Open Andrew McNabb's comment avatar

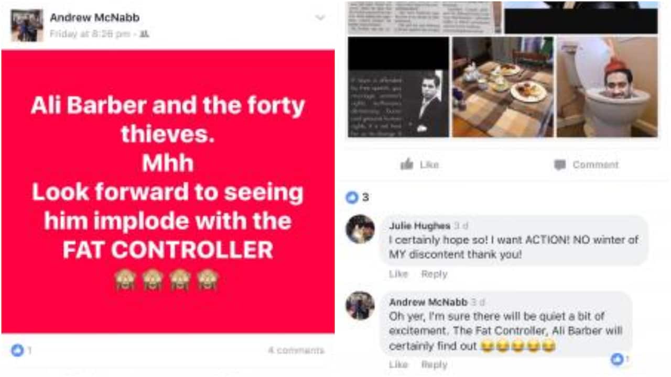(x=360, y=305)
